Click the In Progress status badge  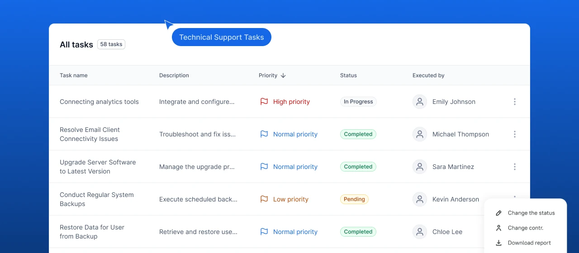pyautogui.click(x=358, y=102)
